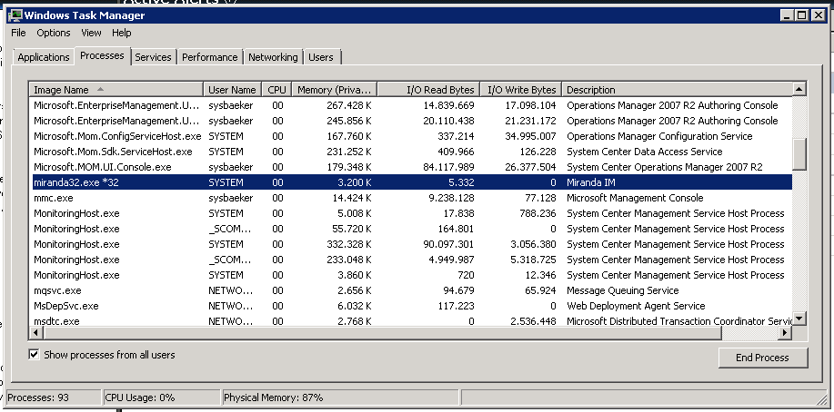834x412 pixels.
Task: Open the View menu
Action: pyautogui.click(x=91, y=33)
